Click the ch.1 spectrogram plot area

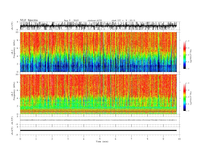tap(98, 52)
